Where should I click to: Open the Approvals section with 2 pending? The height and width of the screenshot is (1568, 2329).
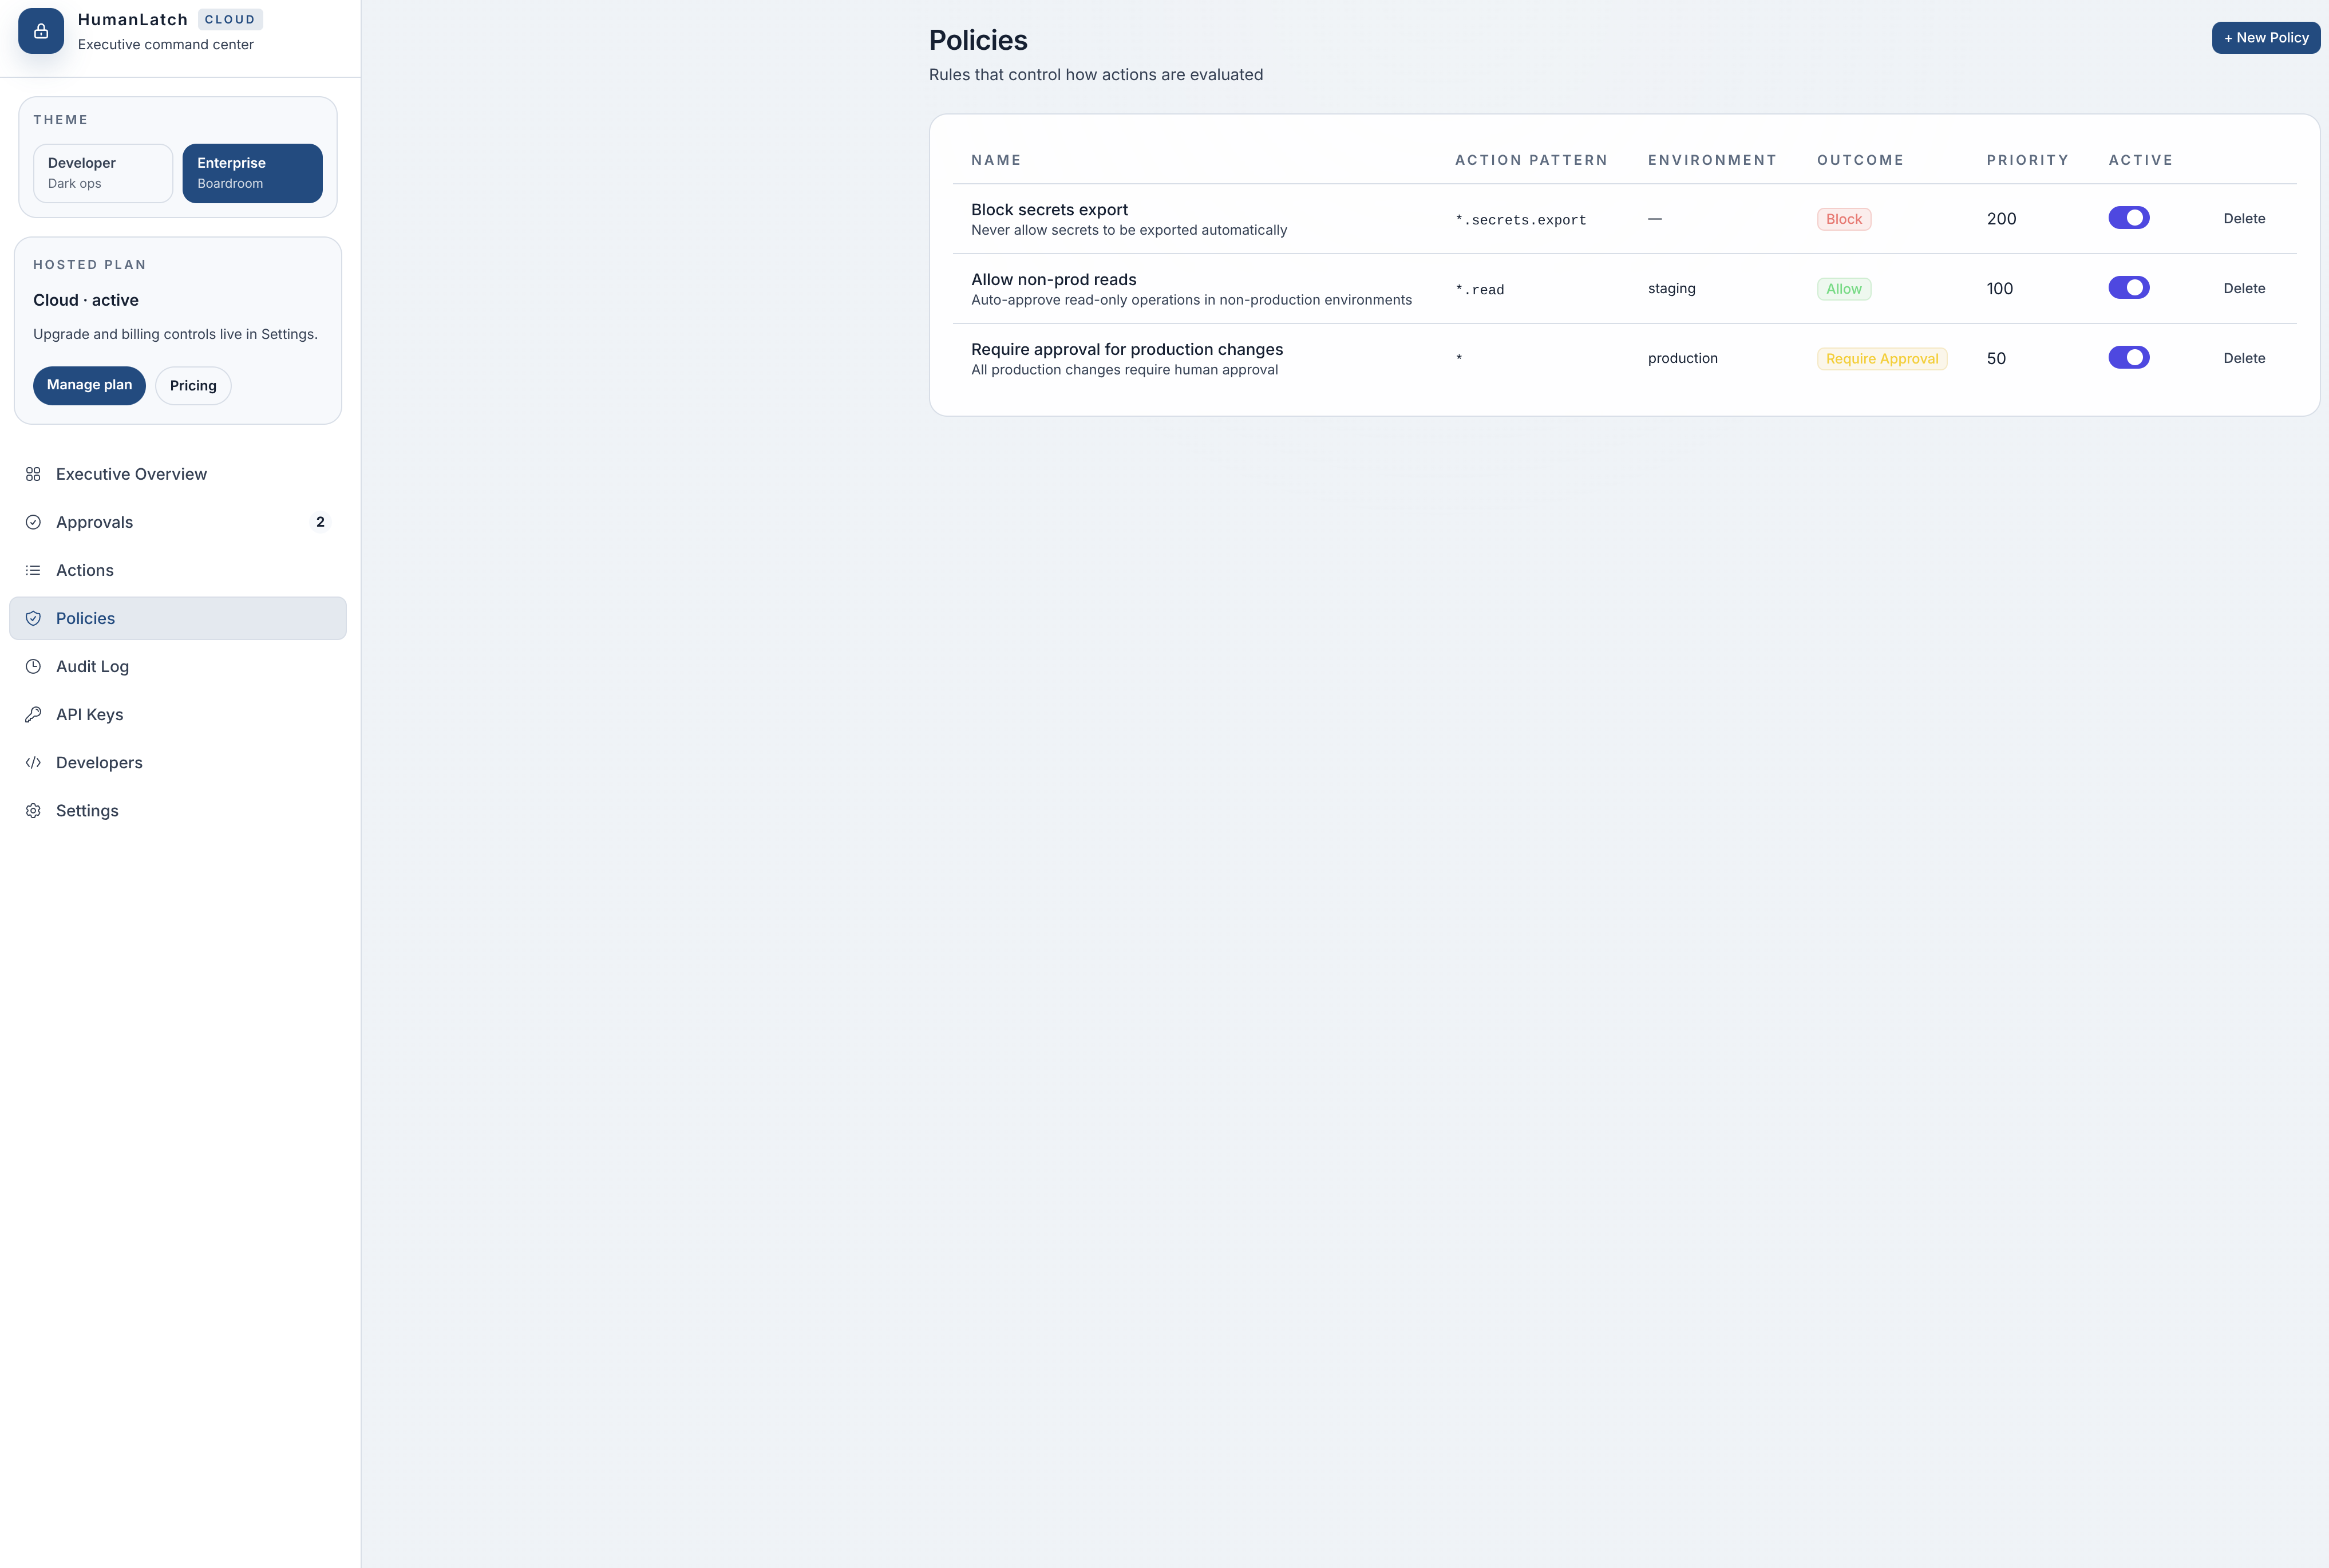(94, 522)
